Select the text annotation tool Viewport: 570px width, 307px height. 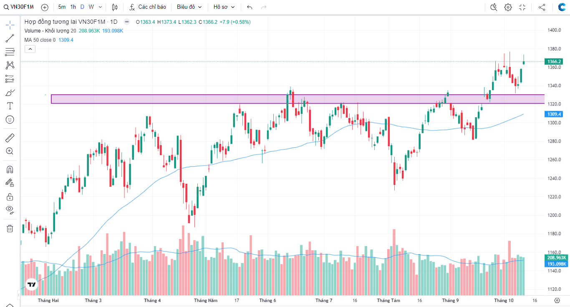tap(10, 106)
